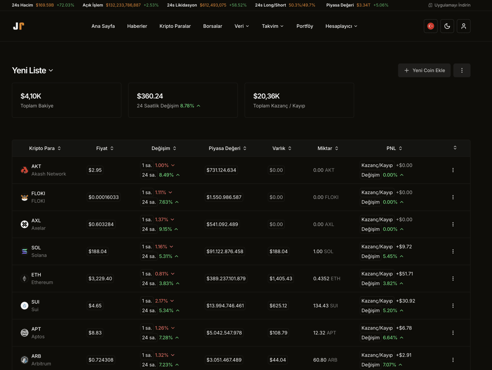Click the ARB Arbitrum coin icon
492x370 pixels.
24,360
